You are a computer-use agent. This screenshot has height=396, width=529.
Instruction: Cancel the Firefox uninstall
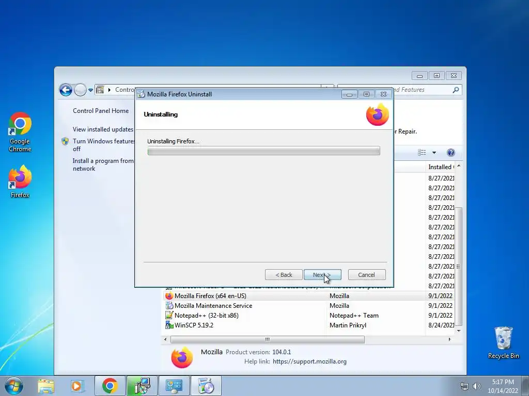point(367,275)
